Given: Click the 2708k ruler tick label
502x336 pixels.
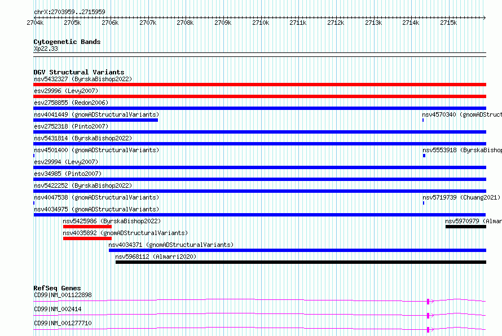Looking at the screenshot, I should coord(185,23).
